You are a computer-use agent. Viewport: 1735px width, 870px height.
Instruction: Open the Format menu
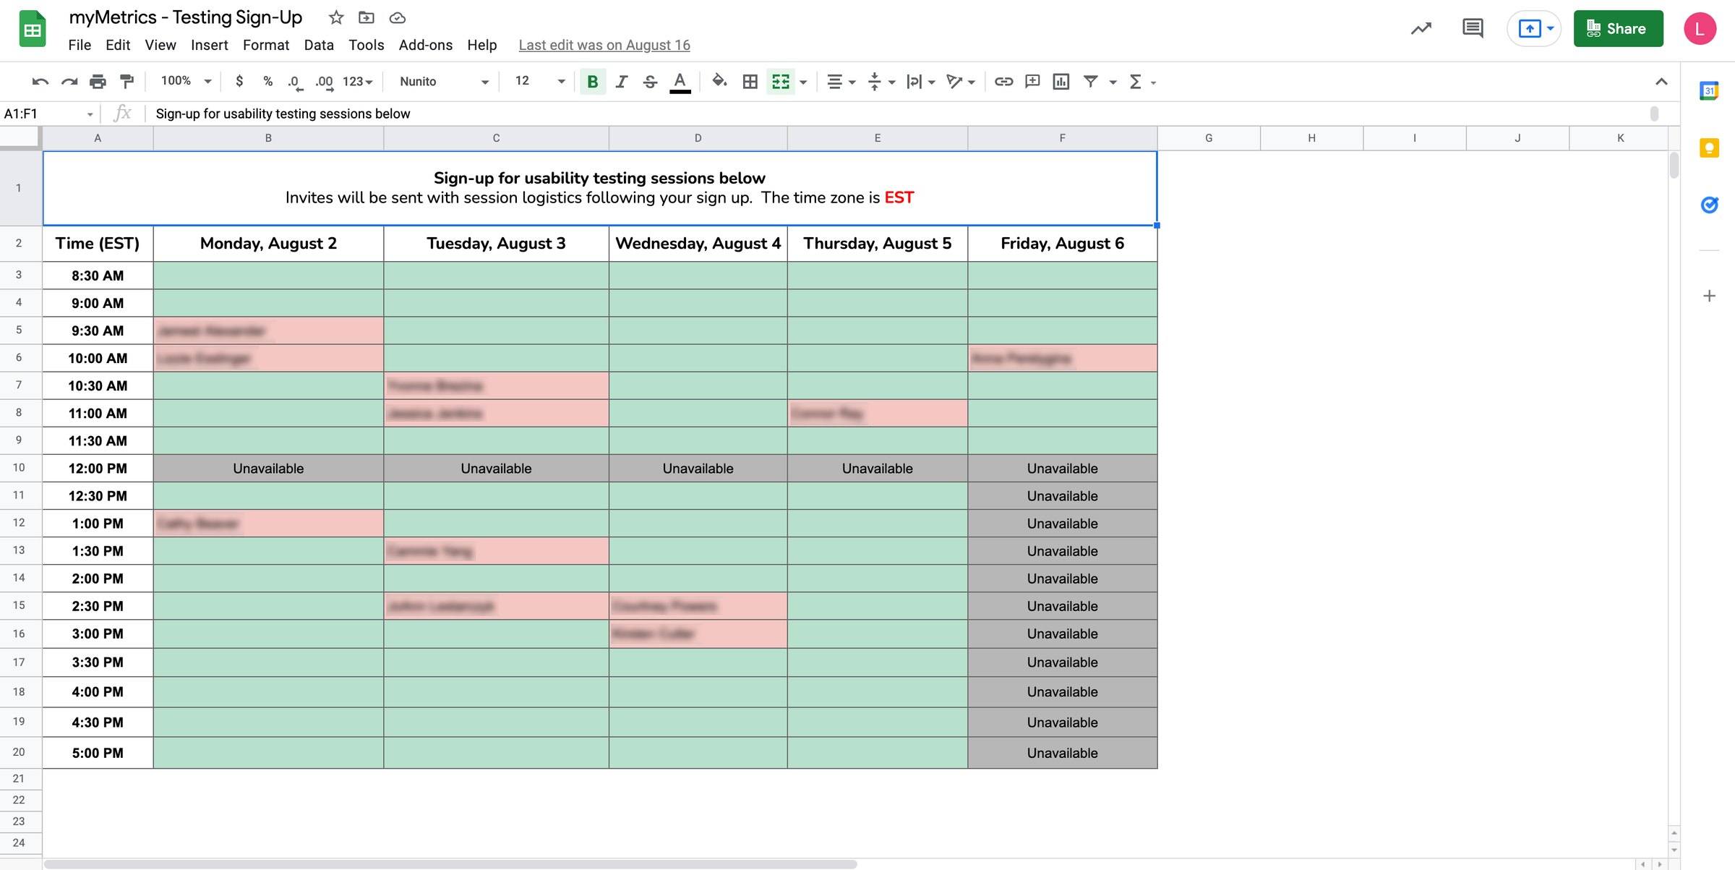pos(265,45)
